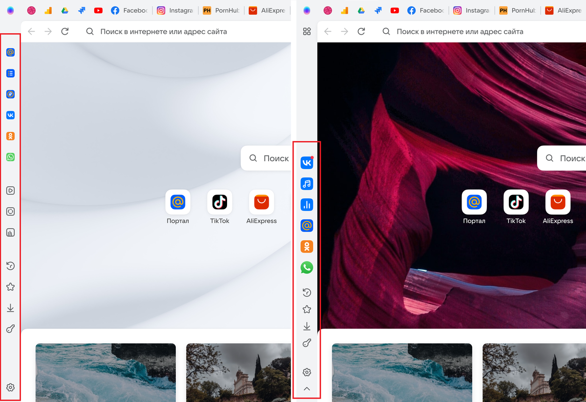Click the outlined bar chart icon in left sidebar
Image resolution: width=586 pixels, height=402 pixels.
10,233
